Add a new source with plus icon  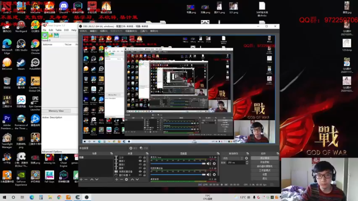[117, 180]
